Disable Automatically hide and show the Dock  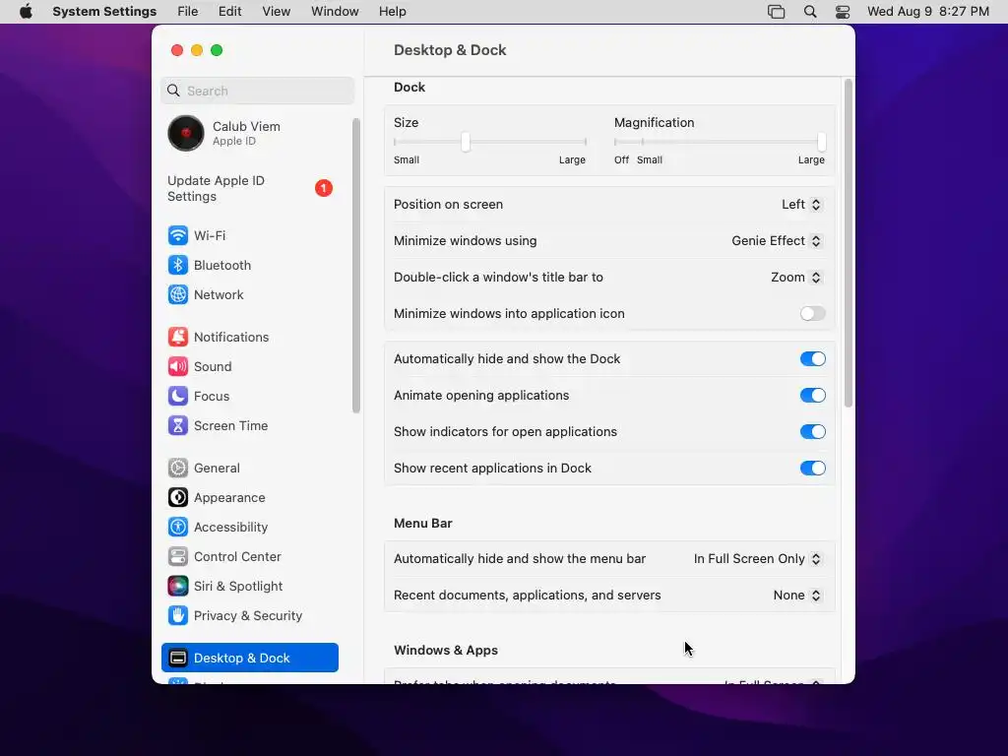pos(812,358)
